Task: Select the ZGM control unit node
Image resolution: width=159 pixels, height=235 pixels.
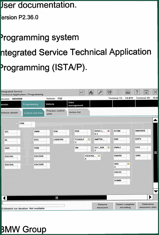Action: pos(27,125)
